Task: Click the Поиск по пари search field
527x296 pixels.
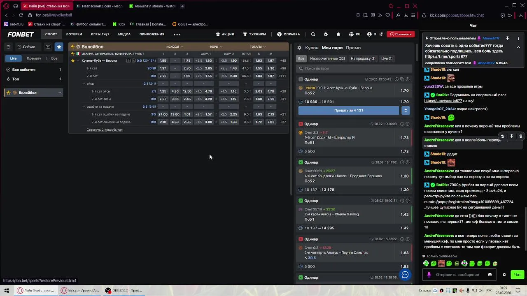Action: [x=354, y=69]
